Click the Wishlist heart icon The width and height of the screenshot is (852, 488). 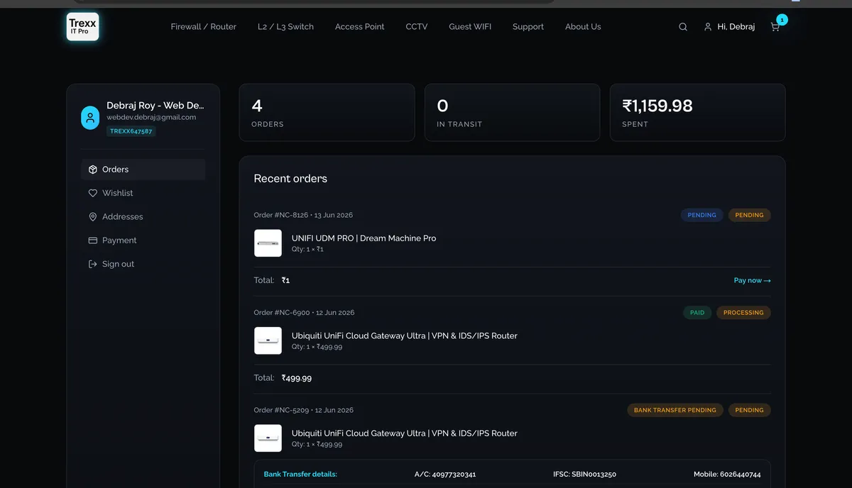tap(93, 193)
